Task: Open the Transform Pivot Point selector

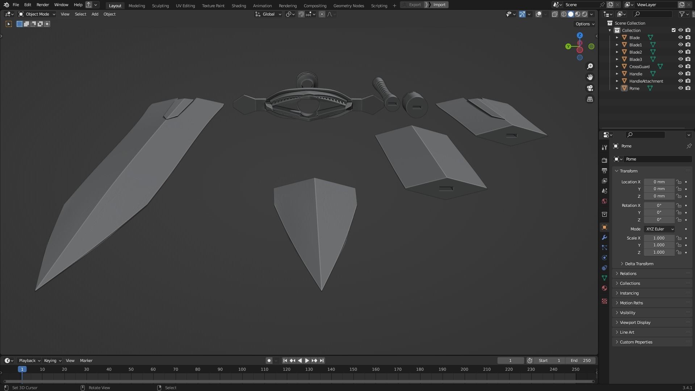Action: point(290,14)
